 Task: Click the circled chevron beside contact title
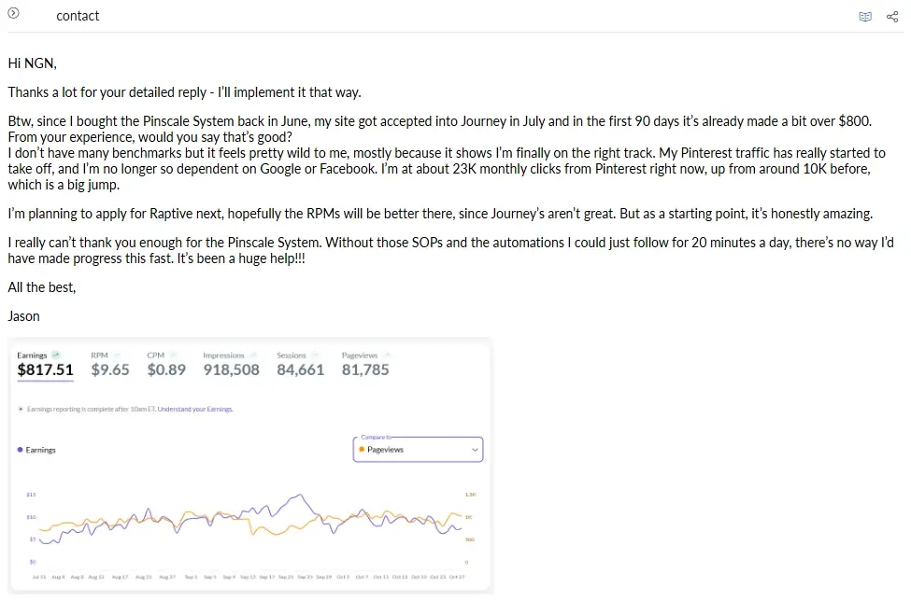[13, 14]
